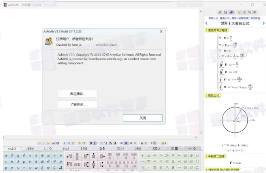This screenshot has height=173, width=266.
Task: Open the www.52pojie.cn link
Action: coord(107,45)
